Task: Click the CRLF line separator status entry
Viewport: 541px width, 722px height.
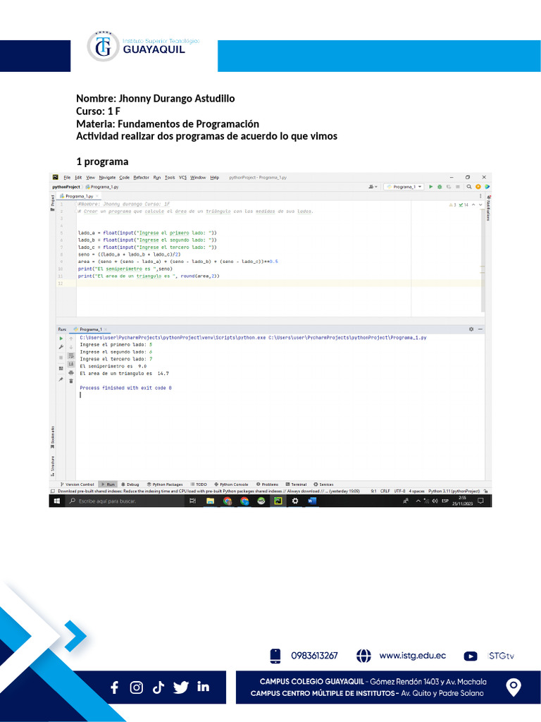Action: coord(385,491)
